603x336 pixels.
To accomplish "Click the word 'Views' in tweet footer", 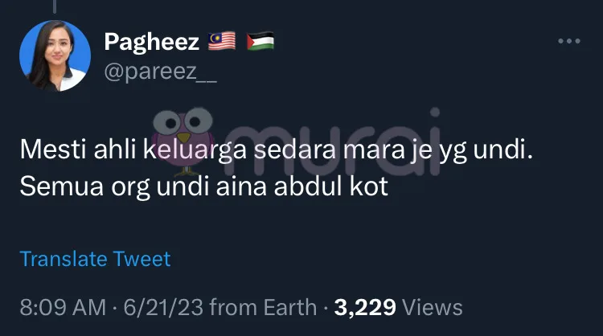I will tap(433, 308).
